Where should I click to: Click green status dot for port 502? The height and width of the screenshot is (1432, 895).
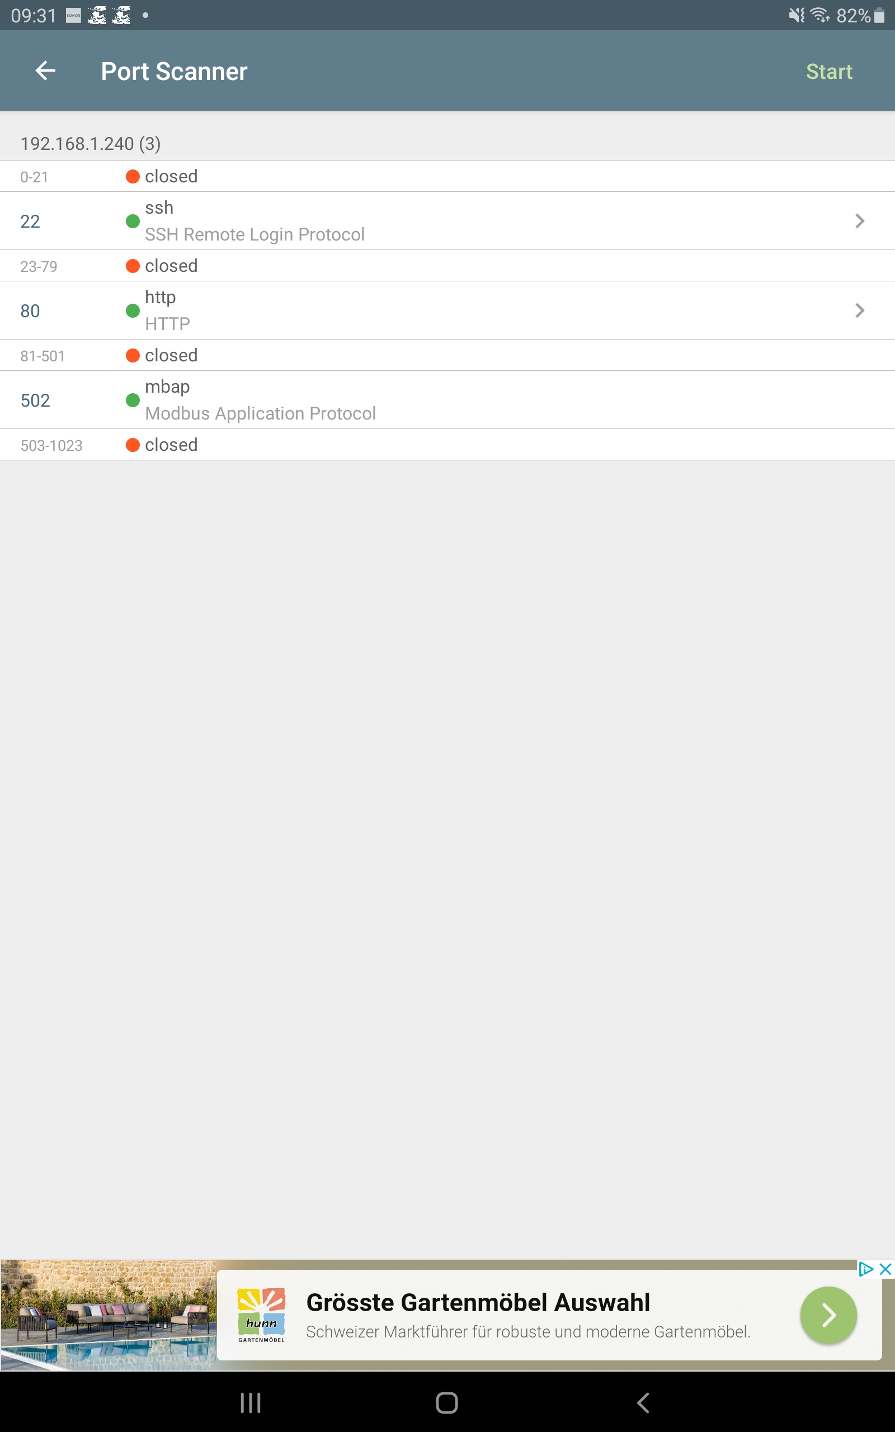tap(133, 400)
